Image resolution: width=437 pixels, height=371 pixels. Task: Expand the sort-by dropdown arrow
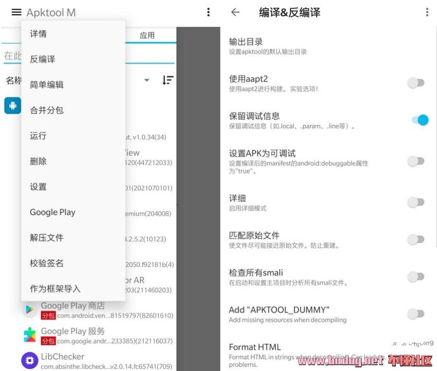146,80
